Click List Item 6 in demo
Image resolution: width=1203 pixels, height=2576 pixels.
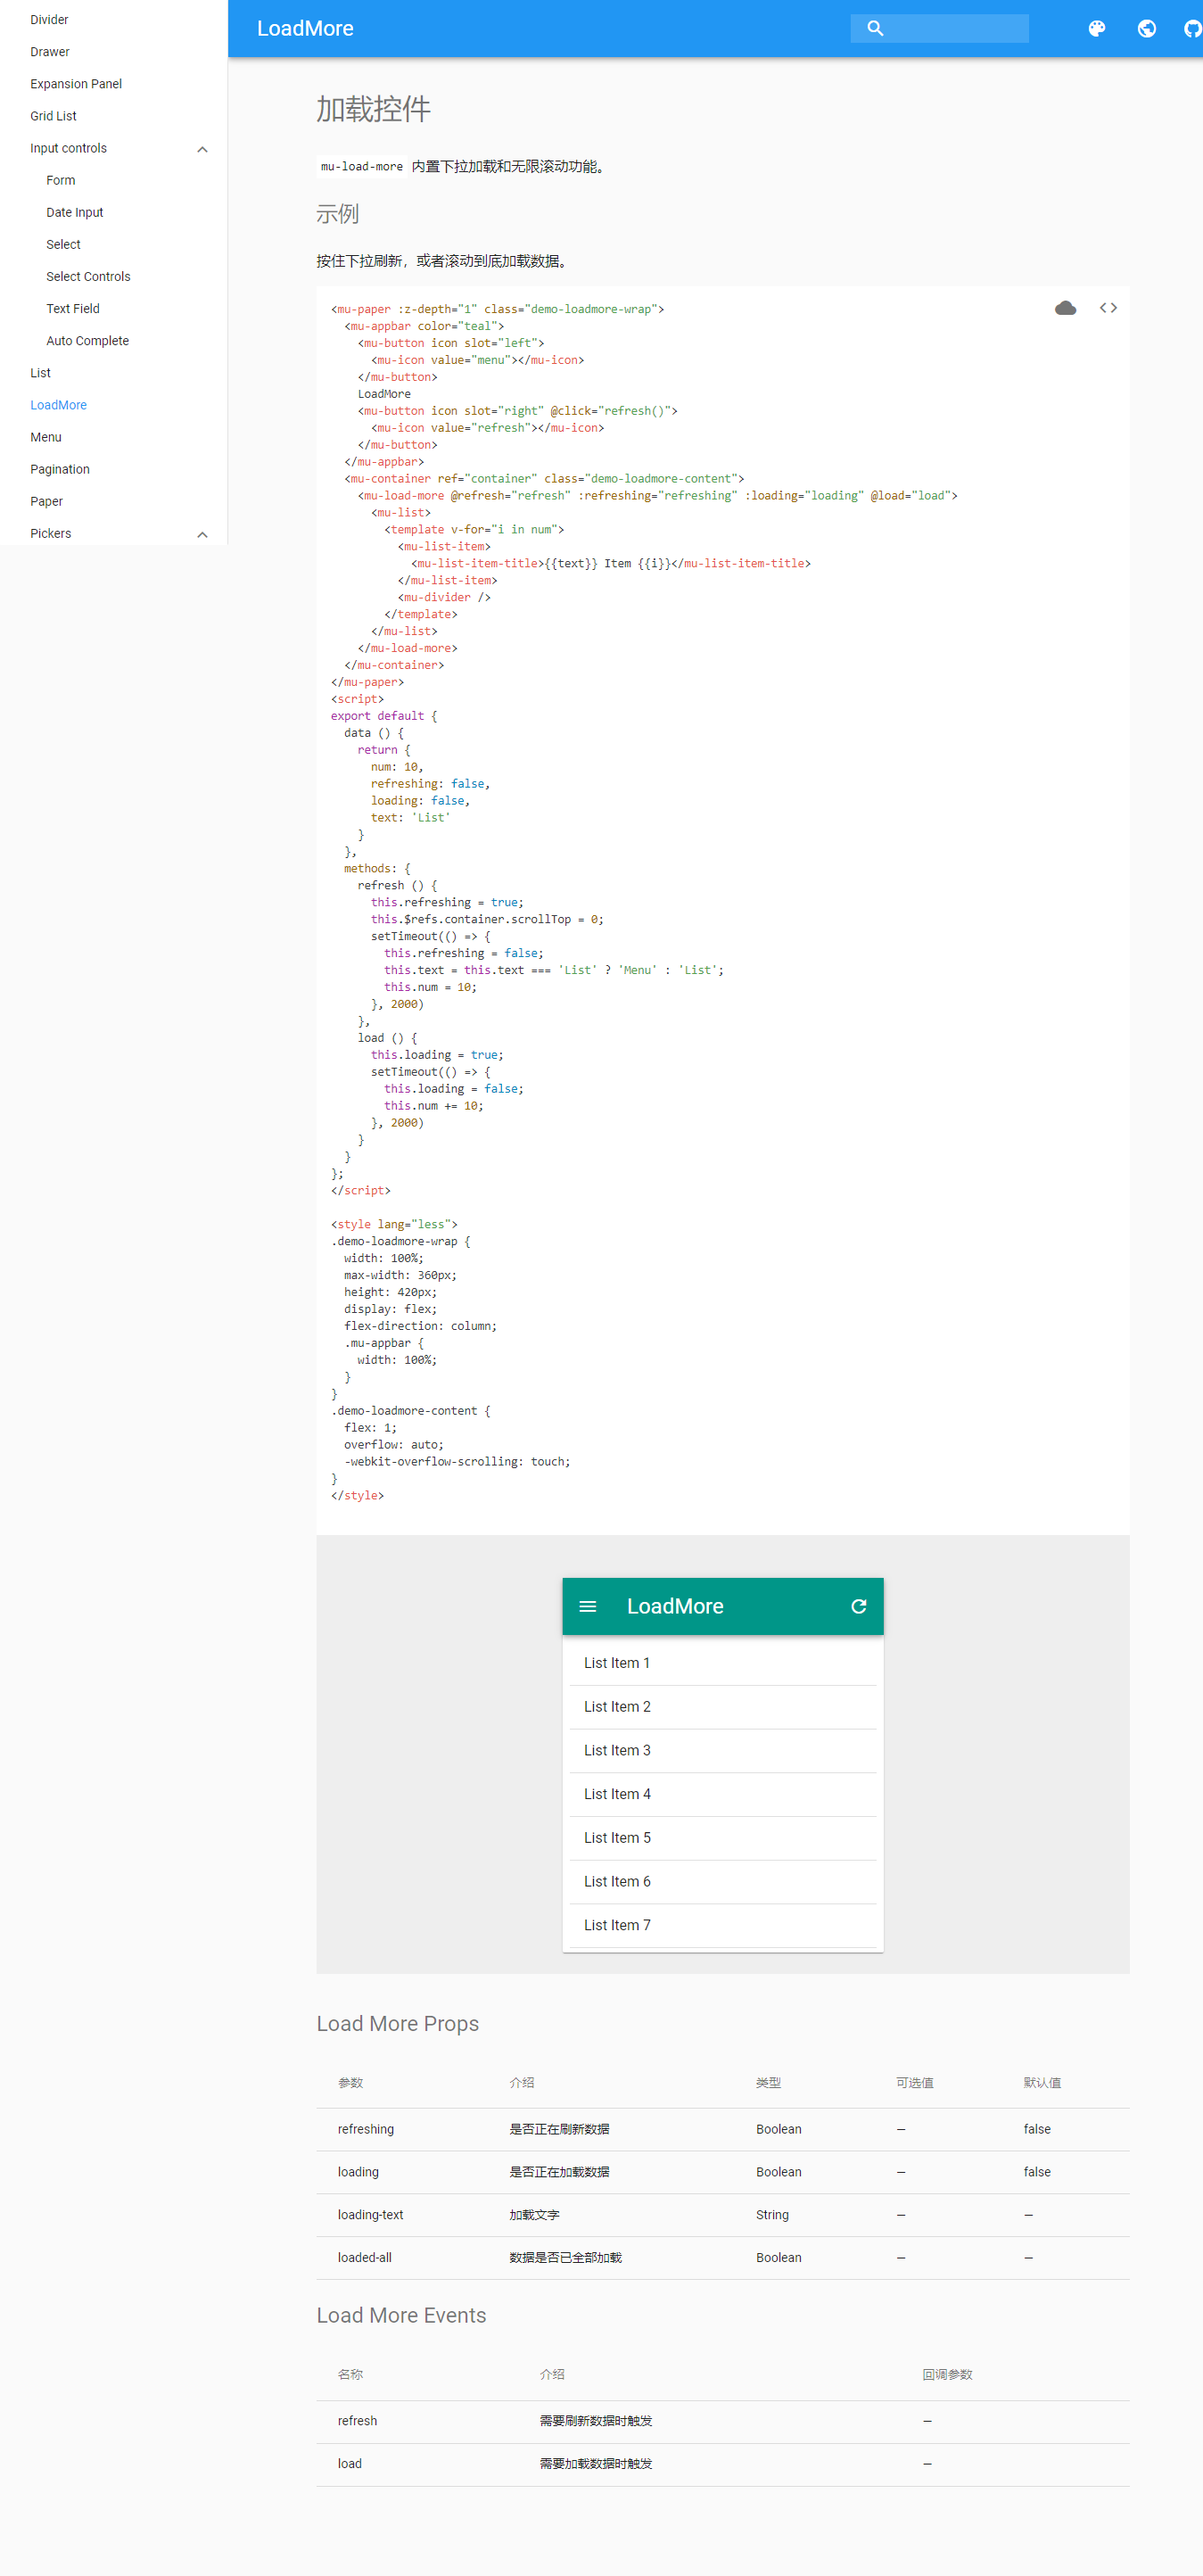coord(617,1881)
